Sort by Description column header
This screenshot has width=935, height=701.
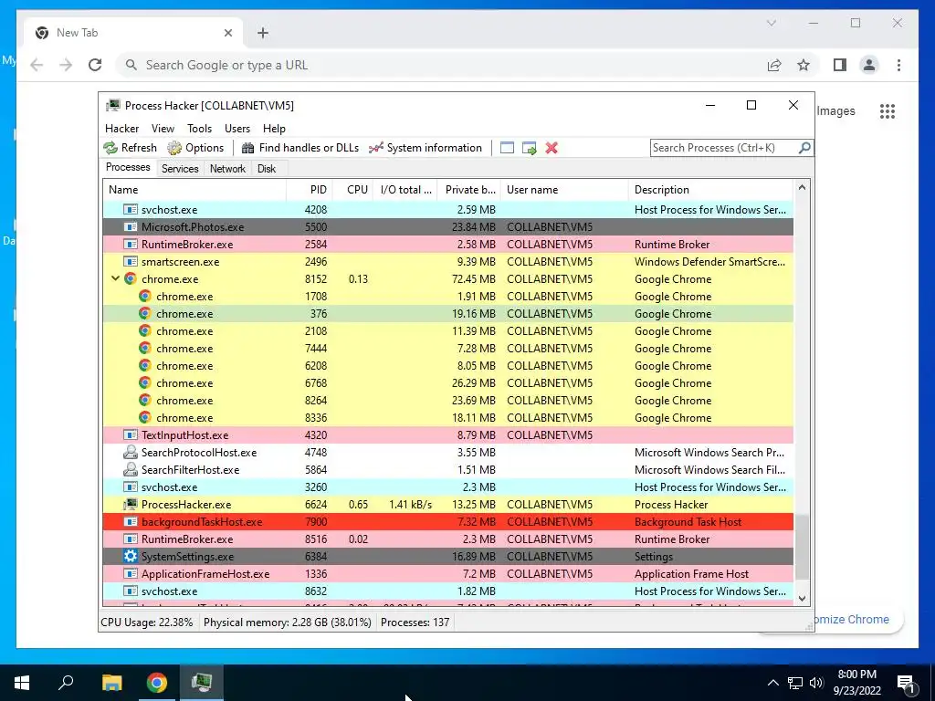pyautogui.click(x=710, y=190)
